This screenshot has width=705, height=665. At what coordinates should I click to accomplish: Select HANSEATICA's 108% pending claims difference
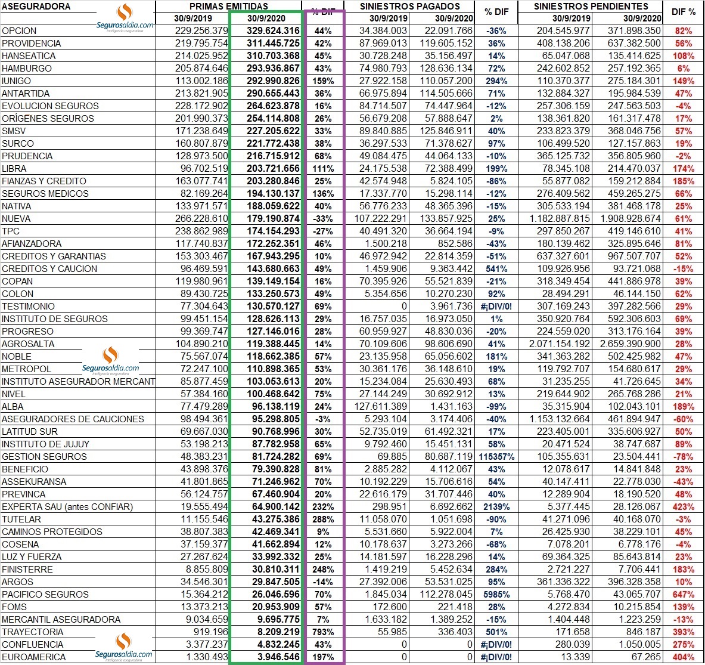pyautogui.click(x=684, y=56)
